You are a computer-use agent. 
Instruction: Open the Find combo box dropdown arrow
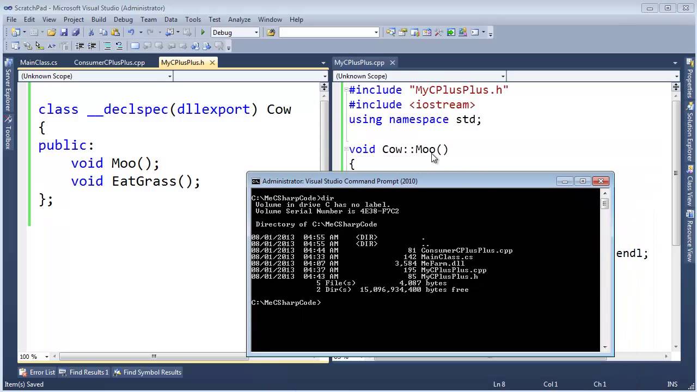(x=376, y=33)
